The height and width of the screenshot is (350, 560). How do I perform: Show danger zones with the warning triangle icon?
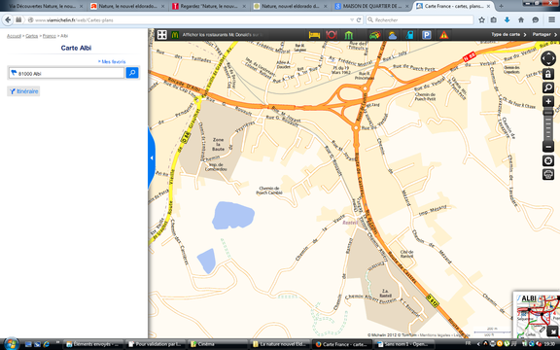coord(444,35)
